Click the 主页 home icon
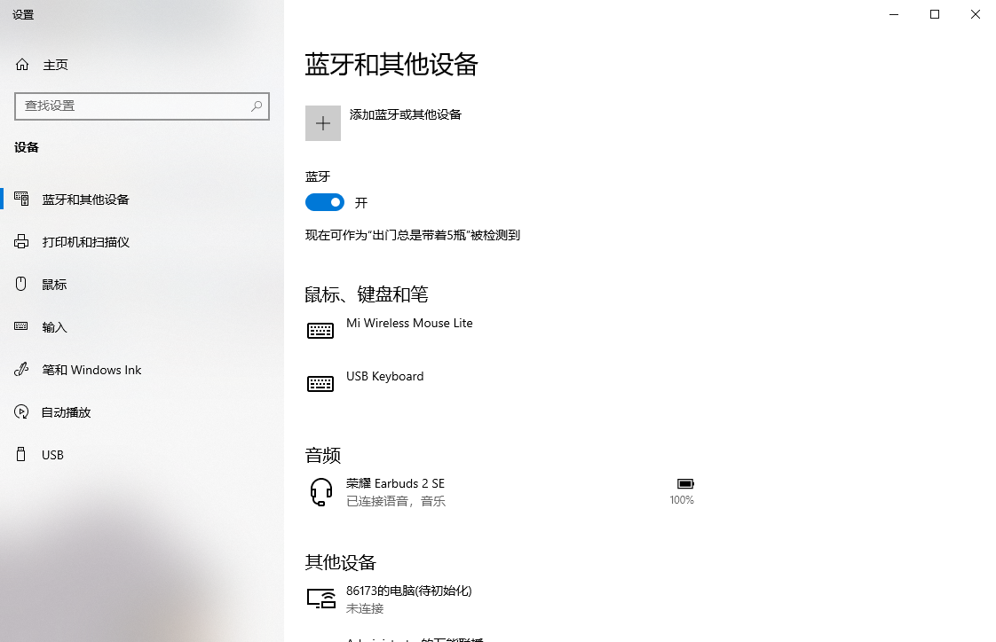996x642 pixels. [21, 64]
